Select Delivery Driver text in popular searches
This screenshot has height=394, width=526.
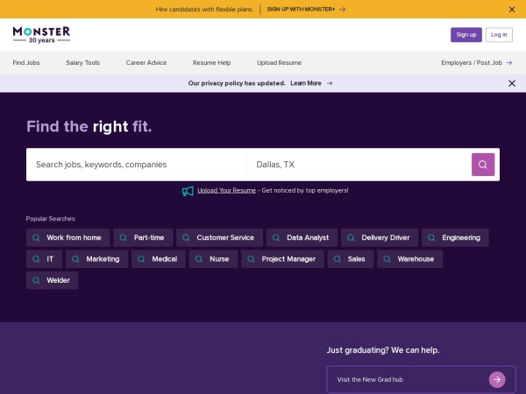click(386, 237)
